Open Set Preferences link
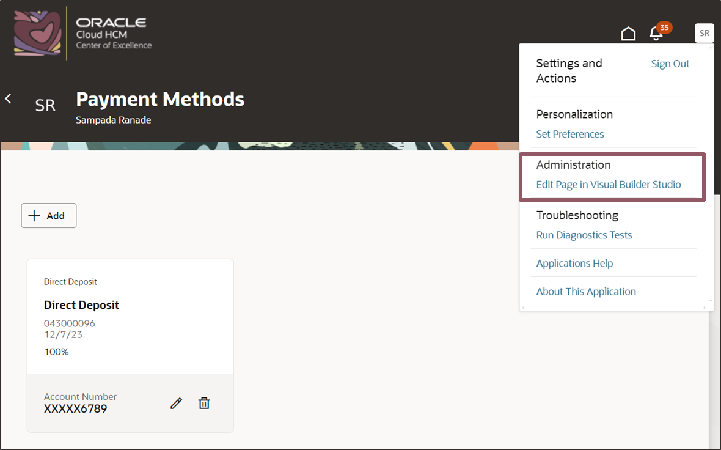The image size is (721, 450). 570,134
